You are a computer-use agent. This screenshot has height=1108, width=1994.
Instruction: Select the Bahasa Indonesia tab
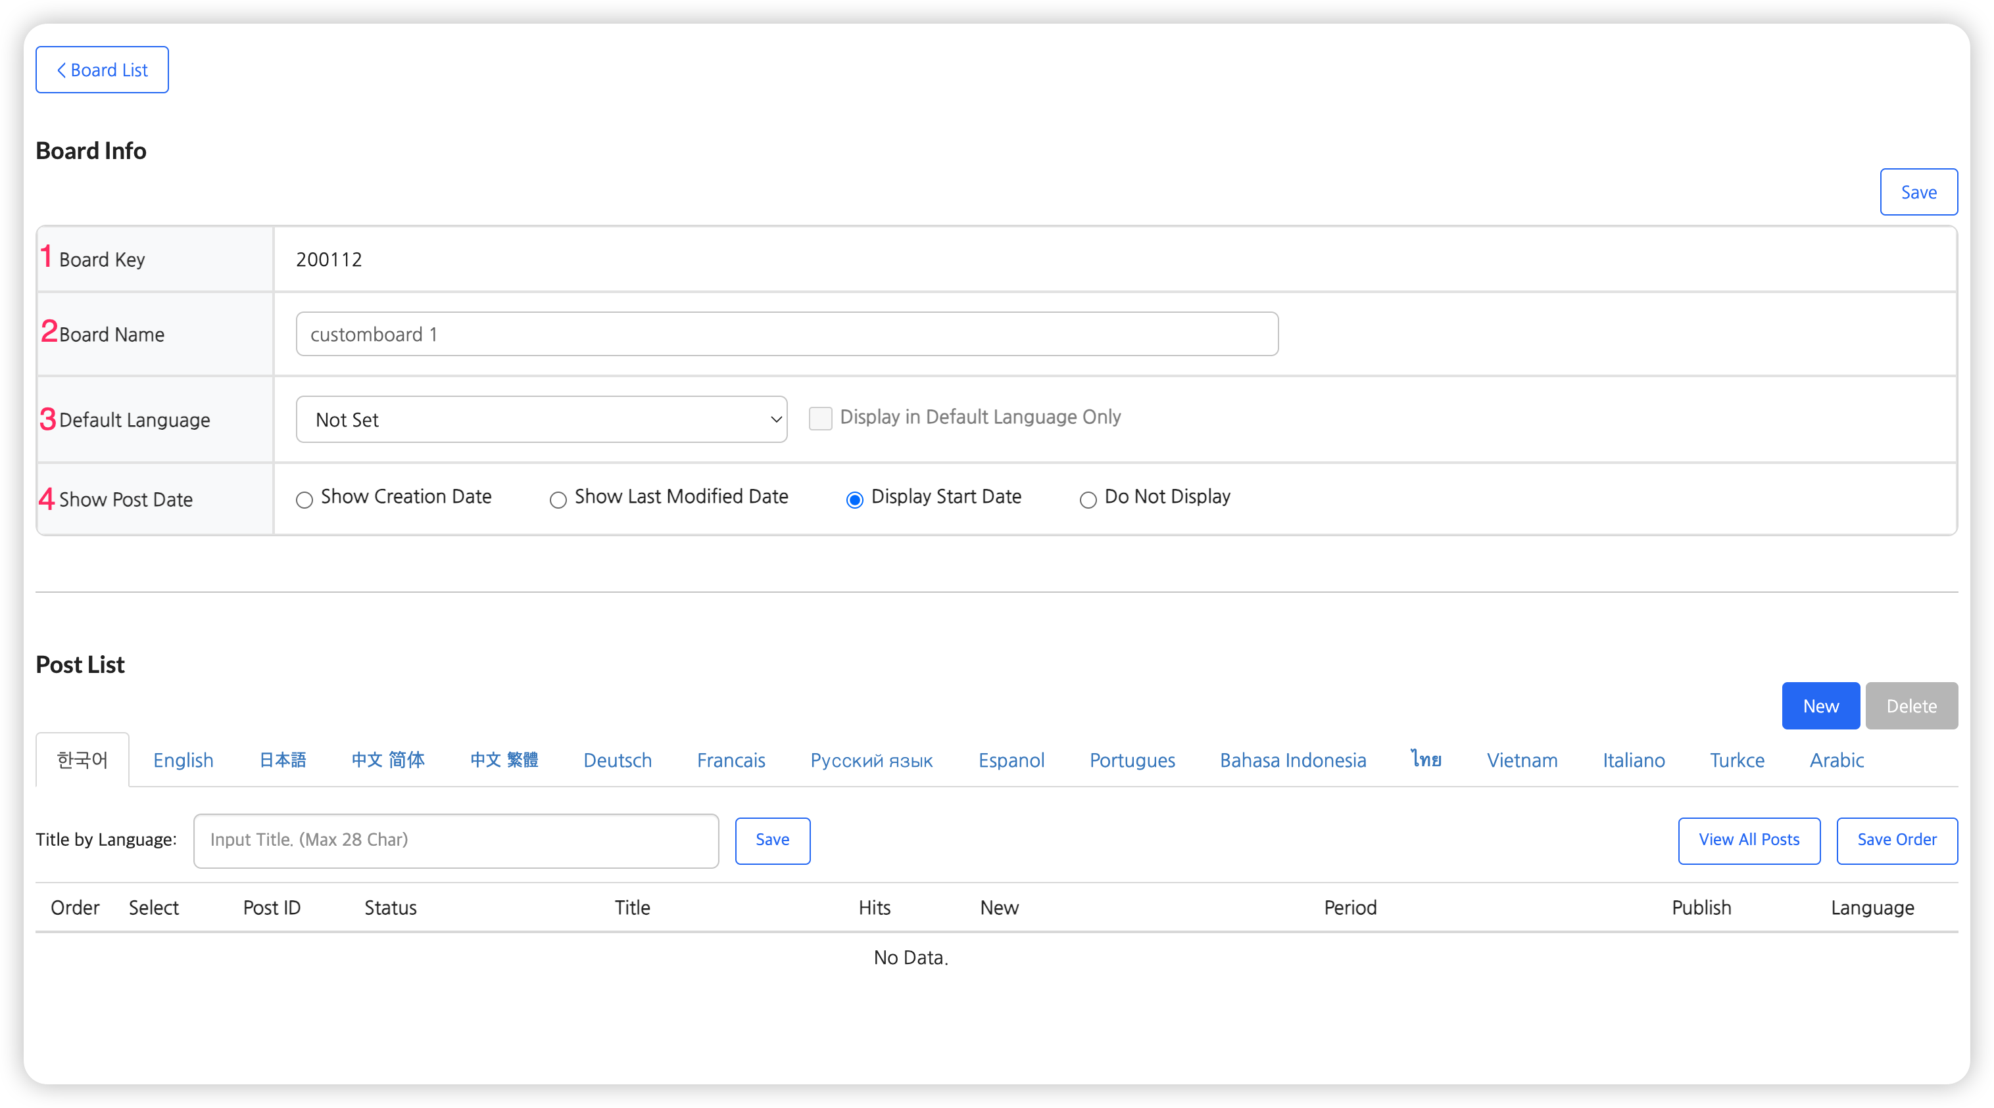click(x=1293, y=760)
